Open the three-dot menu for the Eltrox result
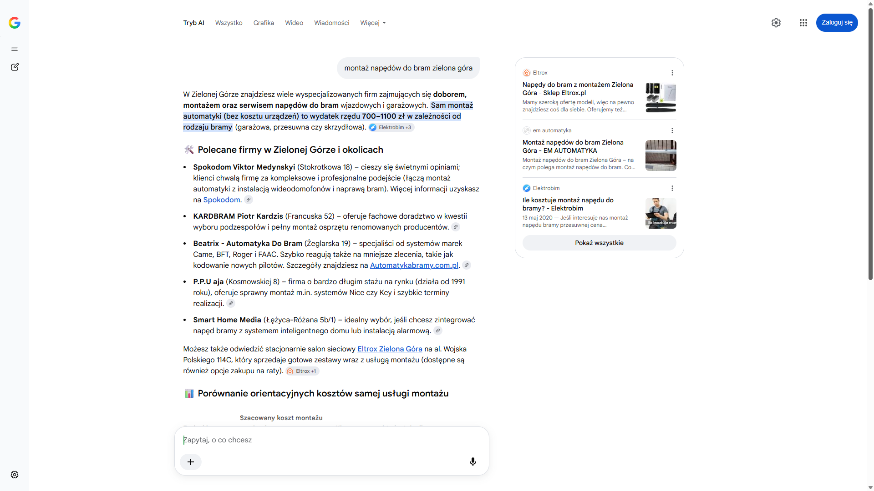The height and width of the screenshot is (491, 874). (672, 73)
